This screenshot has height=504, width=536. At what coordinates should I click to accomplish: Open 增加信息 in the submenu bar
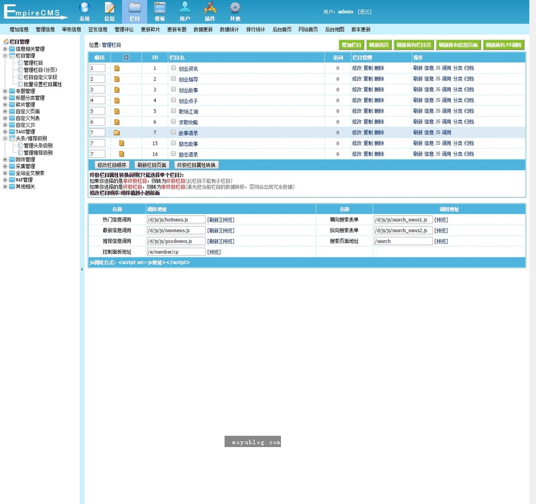[19, 29]
